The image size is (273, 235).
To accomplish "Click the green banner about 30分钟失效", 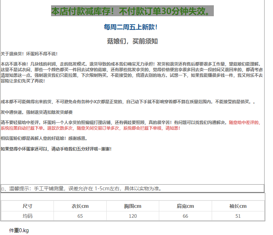I will pyautogui.click(x=132, y=11).
